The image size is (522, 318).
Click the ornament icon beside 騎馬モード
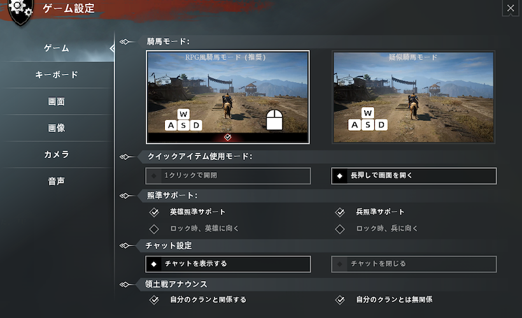(x=125, y=41)
